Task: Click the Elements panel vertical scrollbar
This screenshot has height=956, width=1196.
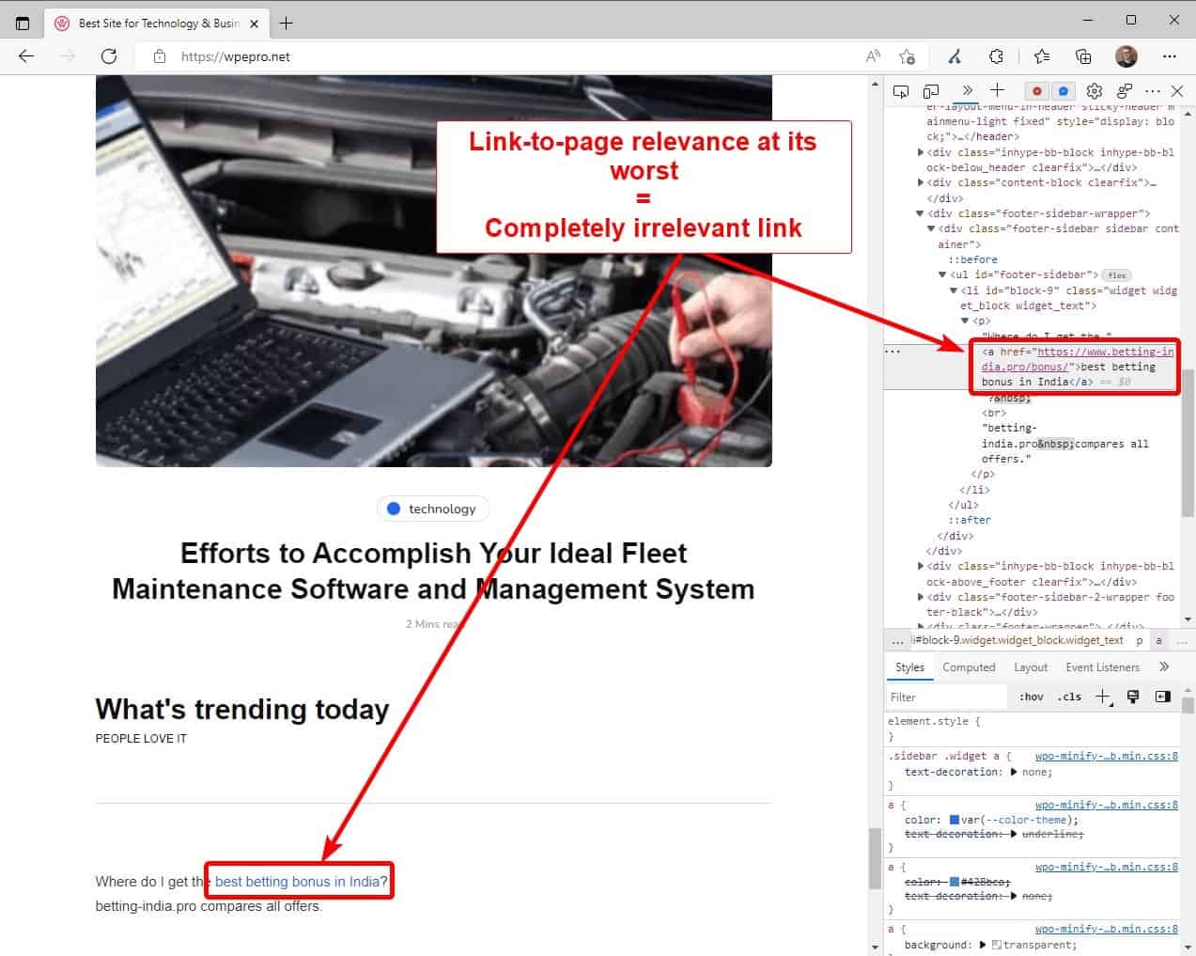Action: point(1188,442)
